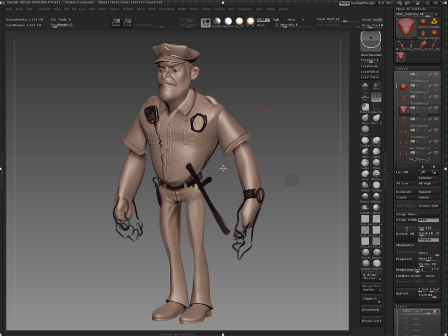448x336 pixels.
Task: Open the SubTool Master plugin menu
Action: (371, 276)
